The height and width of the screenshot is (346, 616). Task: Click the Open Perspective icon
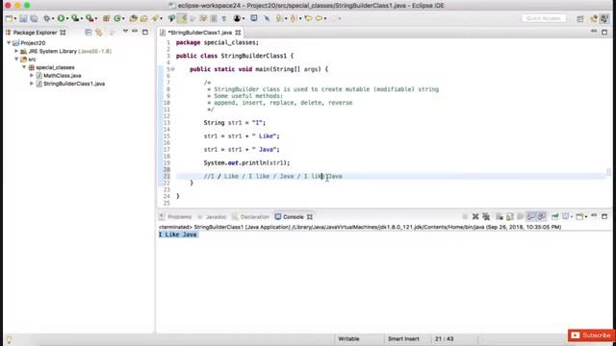coord(580,18)
